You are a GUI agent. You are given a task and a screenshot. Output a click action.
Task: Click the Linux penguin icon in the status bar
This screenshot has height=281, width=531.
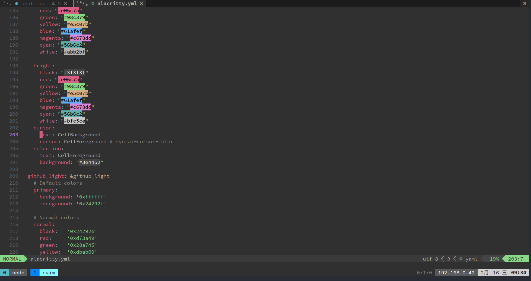[x=448, y=259]
